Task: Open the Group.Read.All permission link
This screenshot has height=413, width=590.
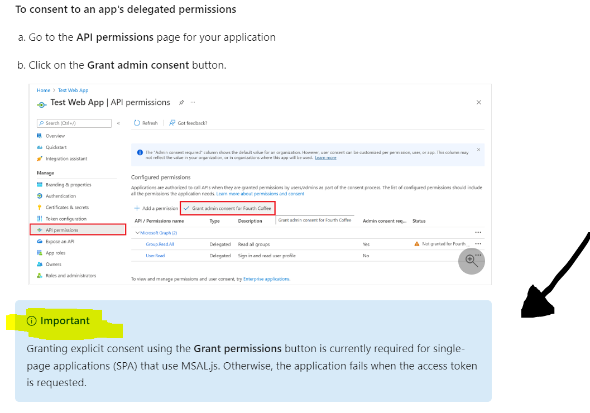Action: [x=160, y=244]
